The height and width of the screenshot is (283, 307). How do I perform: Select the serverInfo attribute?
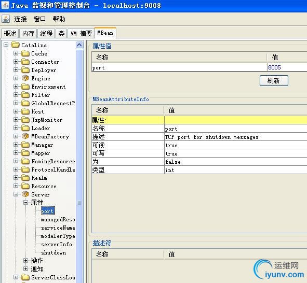click(57, 244)
